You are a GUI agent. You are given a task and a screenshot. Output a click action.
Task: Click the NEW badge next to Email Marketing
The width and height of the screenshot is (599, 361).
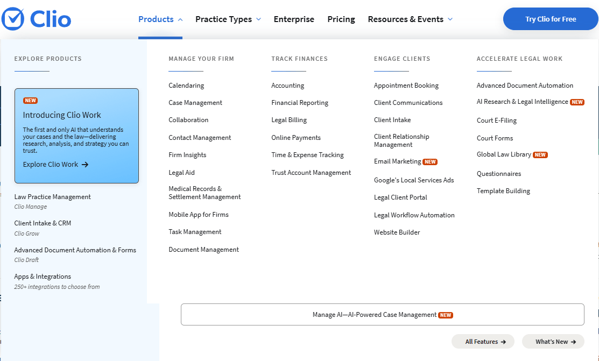coord(430,162)
